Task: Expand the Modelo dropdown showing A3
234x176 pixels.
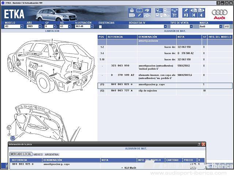Action: (22, 26)
